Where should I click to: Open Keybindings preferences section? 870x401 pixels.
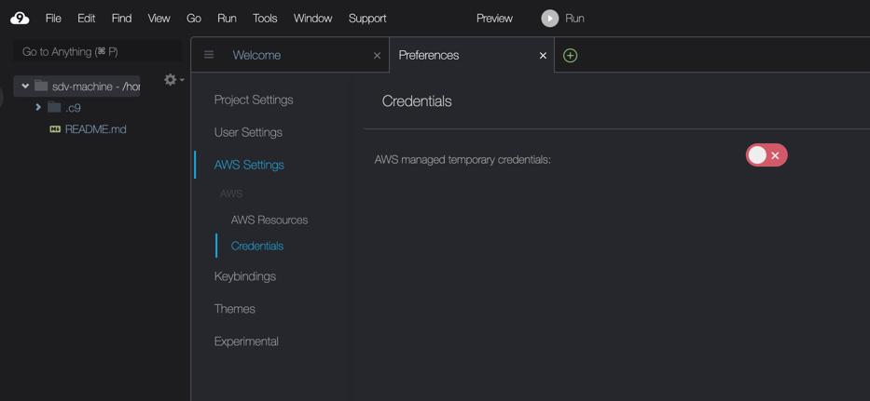click(x=244, y=276)
